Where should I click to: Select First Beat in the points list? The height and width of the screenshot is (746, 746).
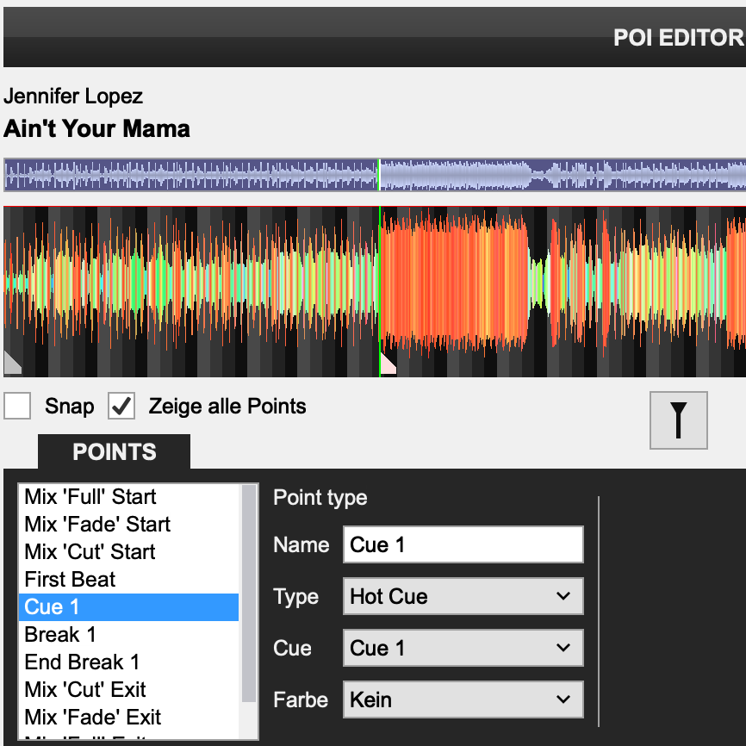click(128, 580)
